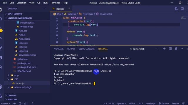The height and width of the screenshot is (105, 188).
Task: Click Prettier status bar item
Action: pyautogui.click(x=175, y=104)
